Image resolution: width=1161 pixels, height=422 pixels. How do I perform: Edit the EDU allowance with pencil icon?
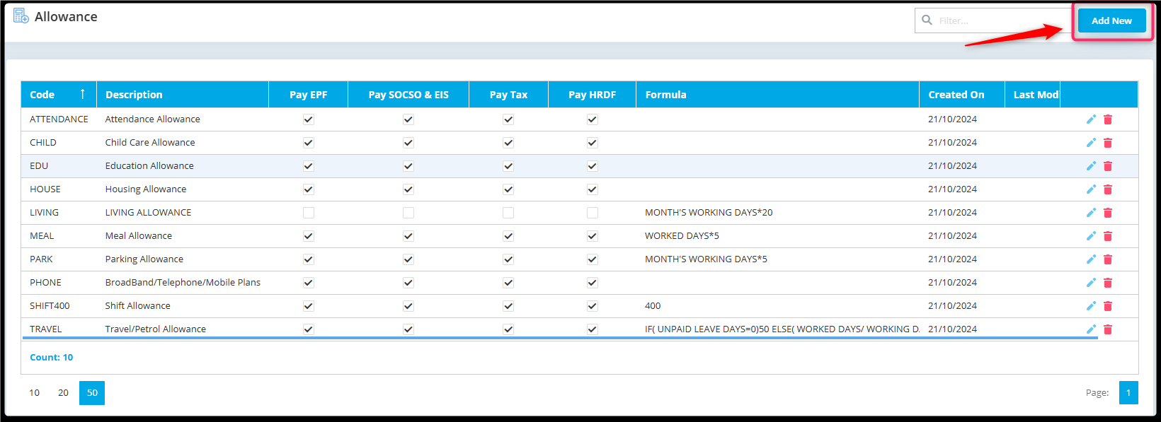[1091, 166]
